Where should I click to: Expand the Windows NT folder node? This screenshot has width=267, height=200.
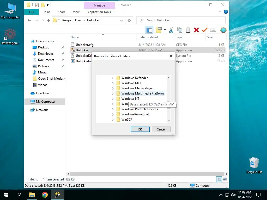tap(113, 99)
